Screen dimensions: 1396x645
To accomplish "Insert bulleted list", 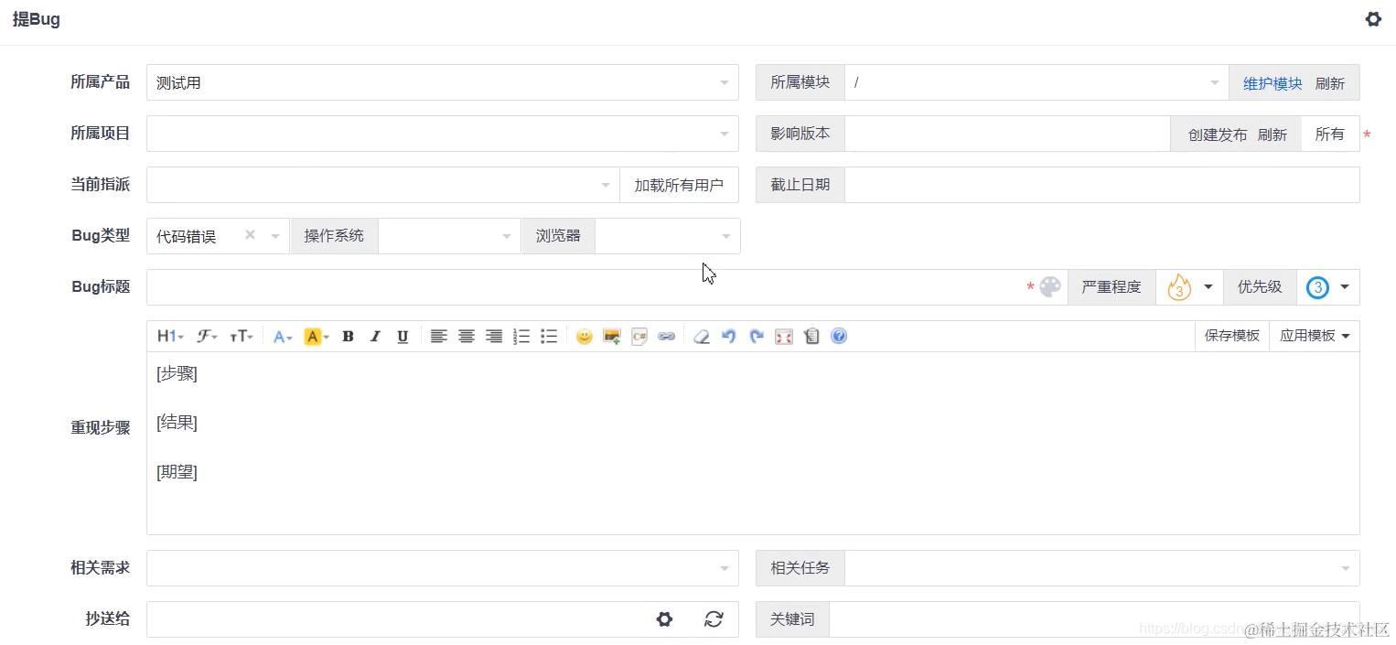I will point(549,337).
